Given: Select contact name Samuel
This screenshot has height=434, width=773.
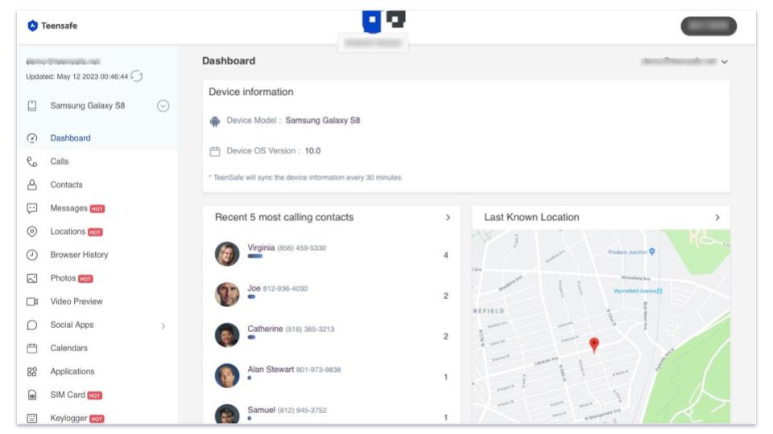Looking at the screenshot, I should 261,410.
